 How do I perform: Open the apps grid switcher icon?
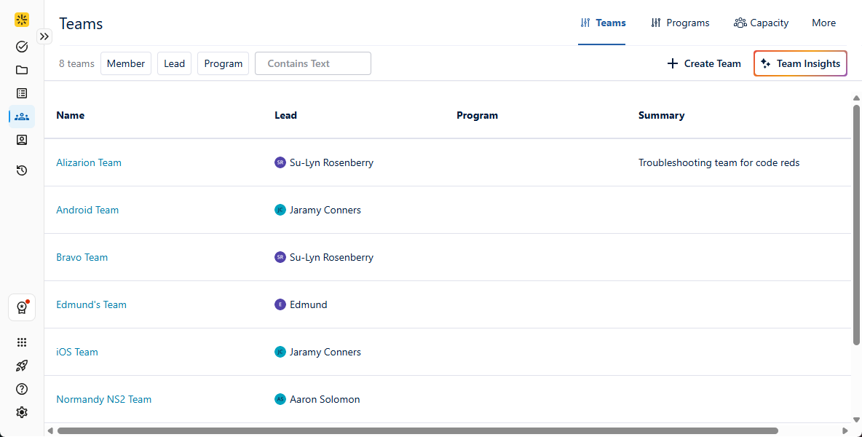point(21,342)
